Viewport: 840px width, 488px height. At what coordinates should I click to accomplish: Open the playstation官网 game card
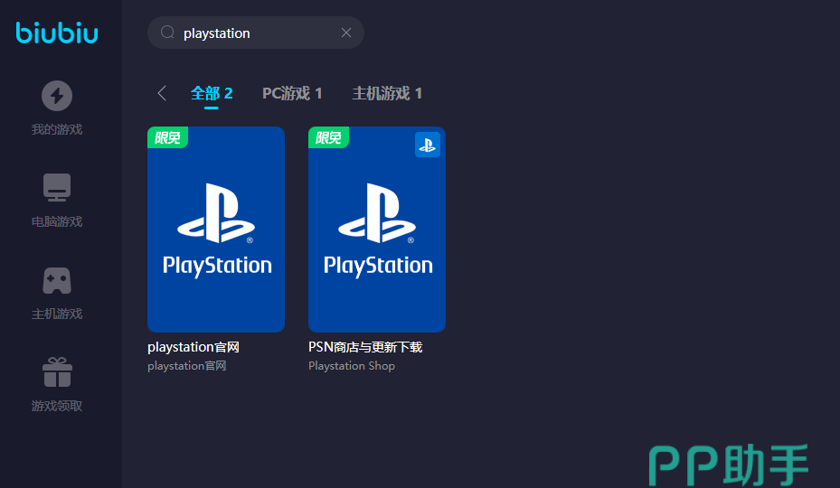[x=216, y=230]
